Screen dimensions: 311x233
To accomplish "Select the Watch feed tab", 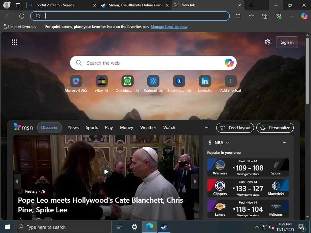I will (169, 128).
